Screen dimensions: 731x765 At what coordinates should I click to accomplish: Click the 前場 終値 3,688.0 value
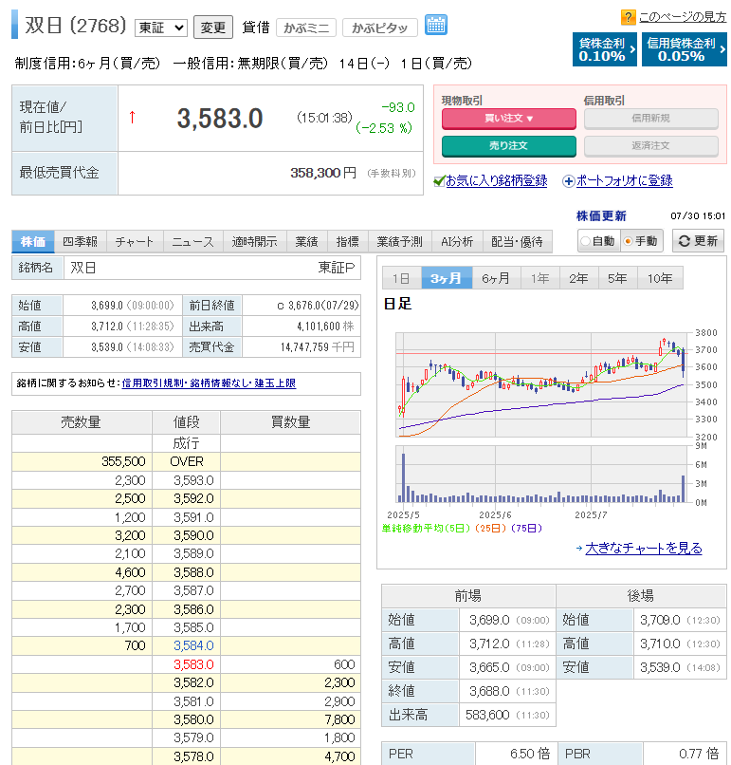[x=489, y=691]
